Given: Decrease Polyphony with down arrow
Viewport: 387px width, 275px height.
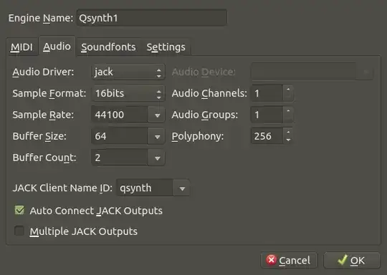Looking at the screenshot, I should (288, 140).
